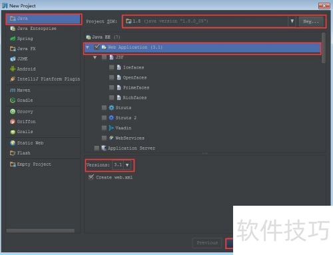Click the Griffon icon
The height and width of the screenshot is (255, 333).
(x=13, y=122)
